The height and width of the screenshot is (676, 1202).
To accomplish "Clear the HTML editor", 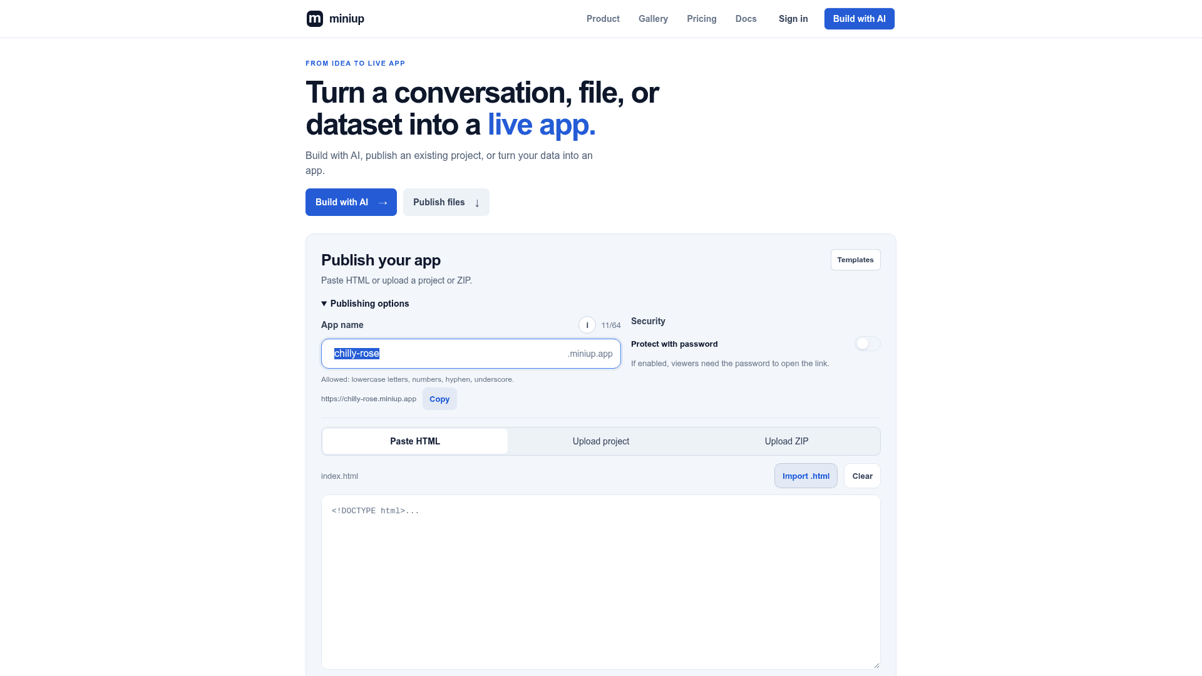I will point(862,476).
